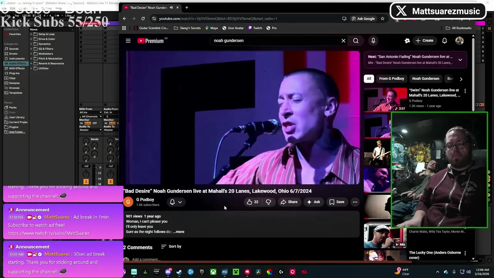Set Monitor to Auto on track 1
This screenshot has width=494, height=278.
[88, 123]
